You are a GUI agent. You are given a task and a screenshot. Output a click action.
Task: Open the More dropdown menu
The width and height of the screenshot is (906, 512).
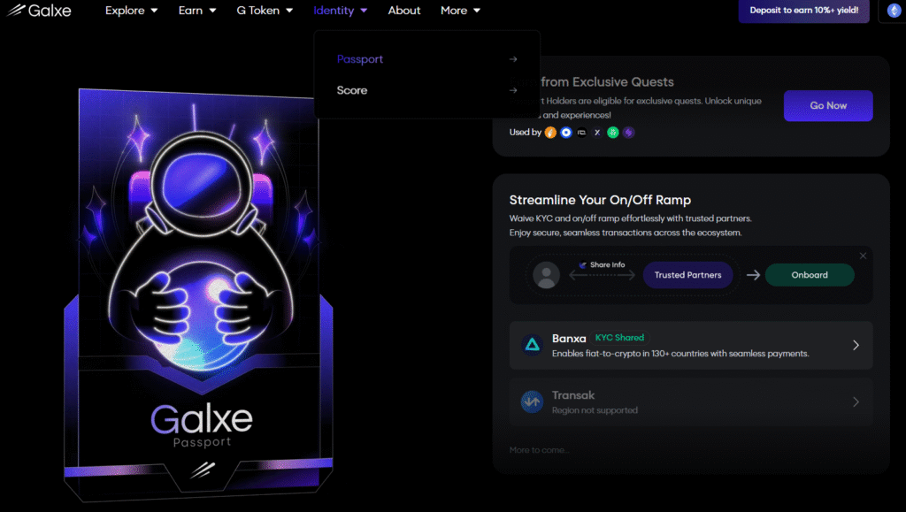coord(460,11)
